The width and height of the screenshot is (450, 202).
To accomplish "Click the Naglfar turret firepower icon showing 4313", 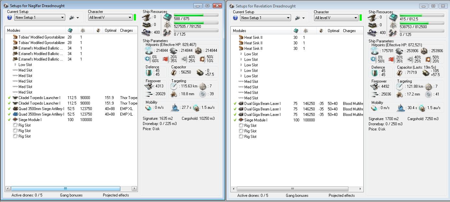I will click(x=149, y=86).
